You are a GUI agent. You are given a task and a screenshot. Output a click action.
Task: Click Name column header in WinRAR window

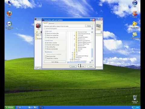(x=37, y=35)
